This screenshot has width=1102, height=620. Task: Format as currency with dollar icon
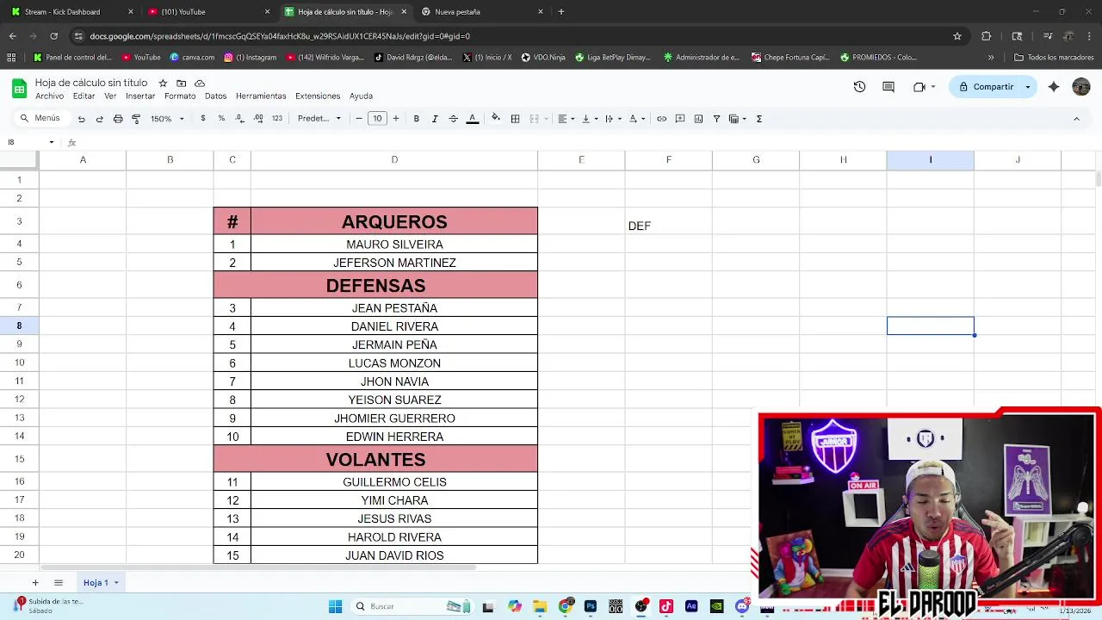pyautogui.click(x=203, y=119)
